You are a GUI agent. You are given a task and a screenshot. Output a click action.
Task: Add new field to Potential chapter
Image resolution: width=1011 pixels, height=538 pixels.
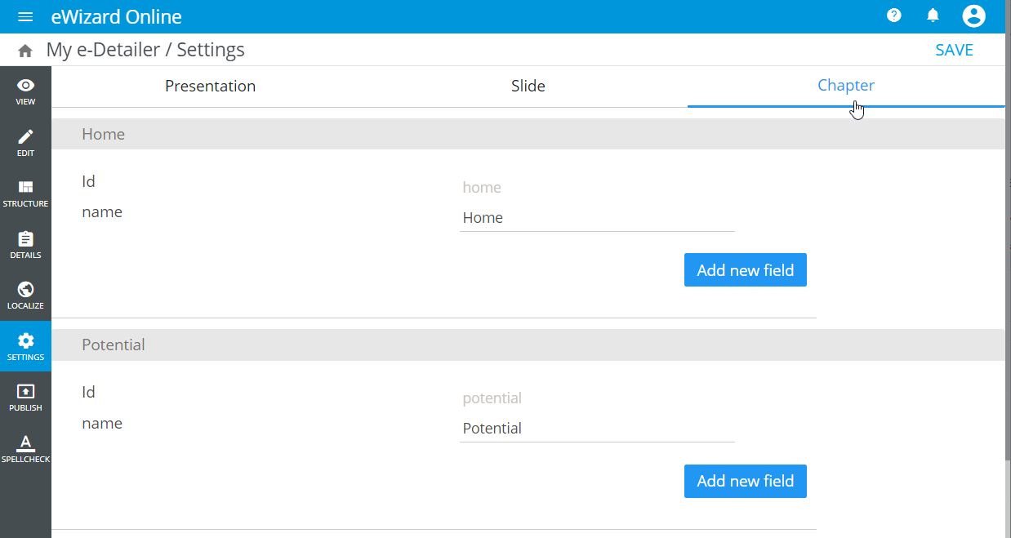(745, 481)
